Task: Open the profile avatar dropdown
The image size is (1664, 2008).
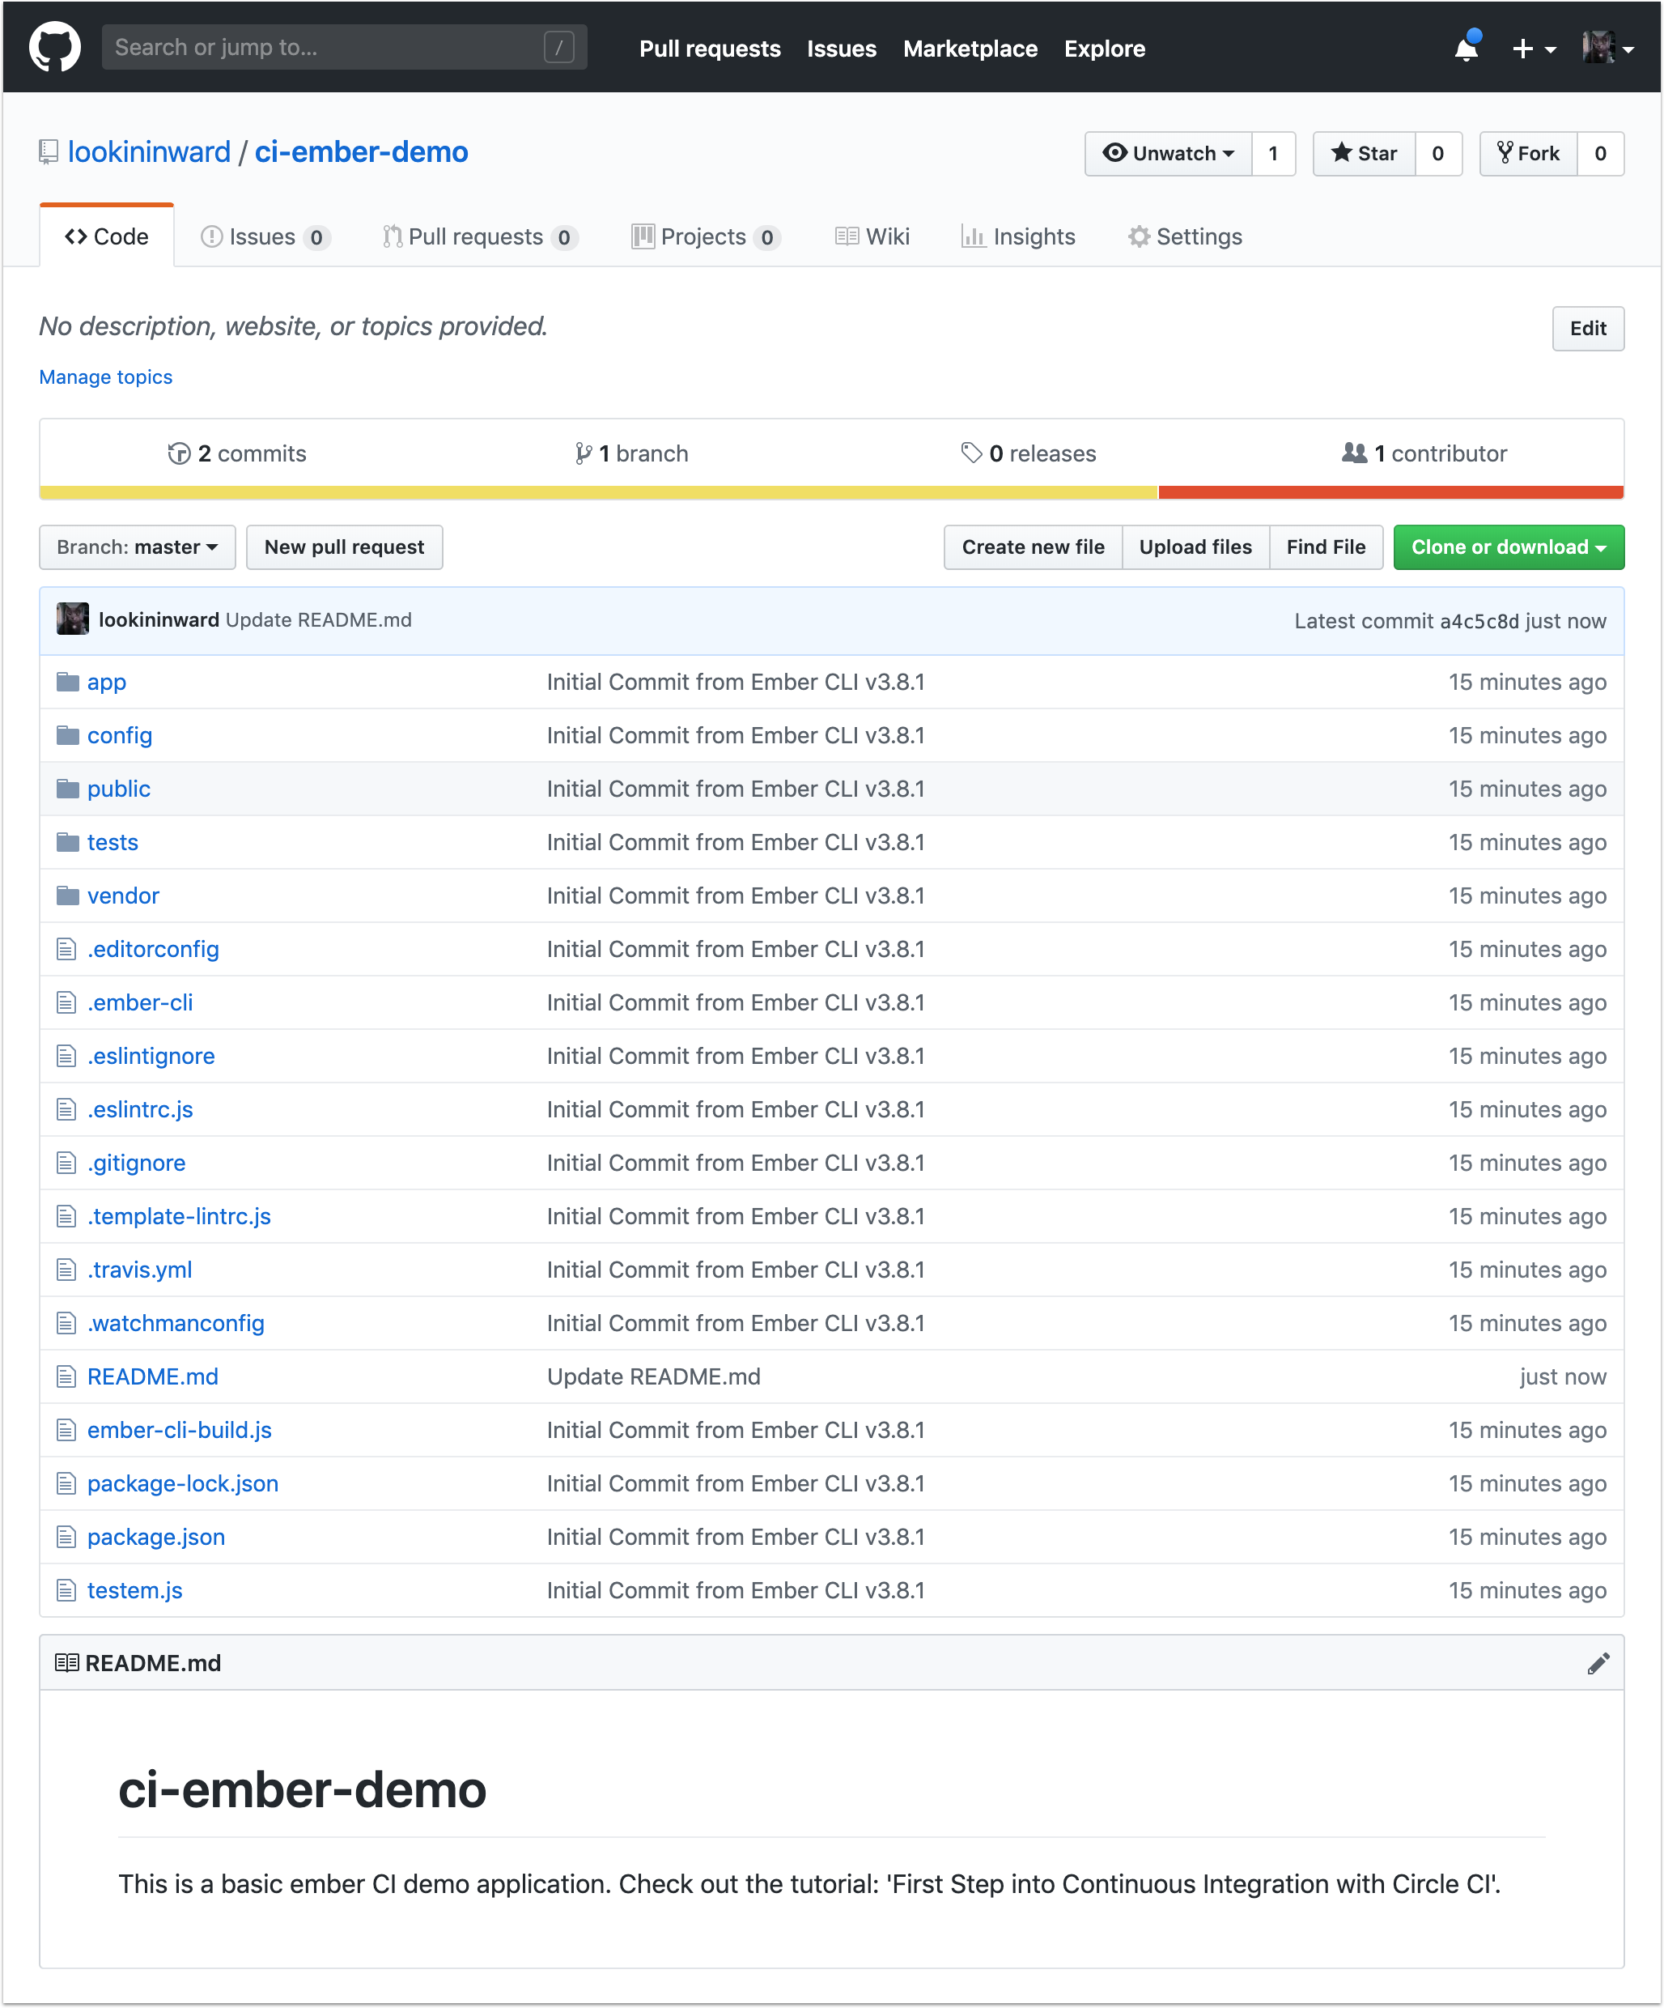Action: pos(1601,47)
